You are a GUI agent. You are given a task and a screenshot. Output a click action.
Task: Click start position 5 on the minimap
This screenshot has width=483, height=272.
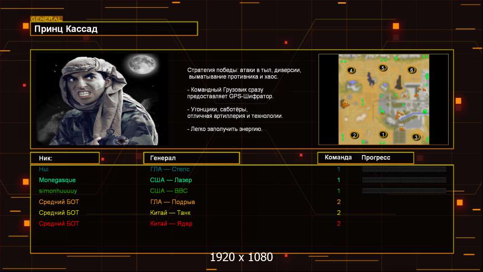(382, 68)
